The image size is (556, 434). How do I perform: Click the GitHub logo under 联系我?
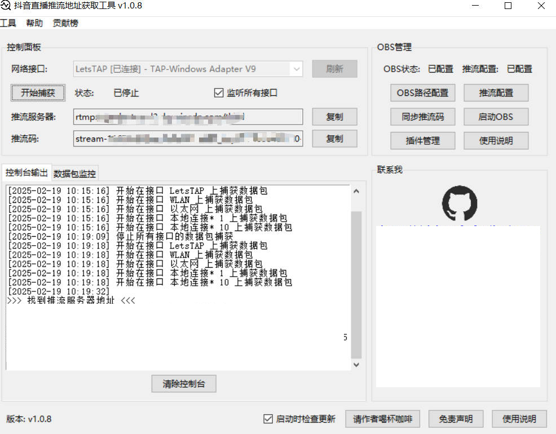[460, 203]
